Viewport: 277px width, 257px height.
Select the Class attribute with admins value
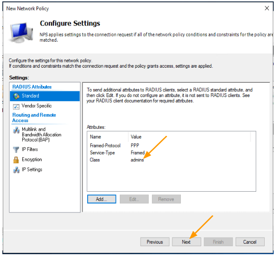[x=171, y=160]
